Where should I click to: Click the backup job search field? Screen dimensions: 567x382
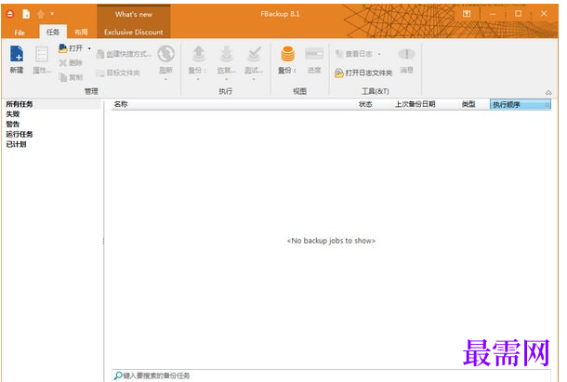331,375
